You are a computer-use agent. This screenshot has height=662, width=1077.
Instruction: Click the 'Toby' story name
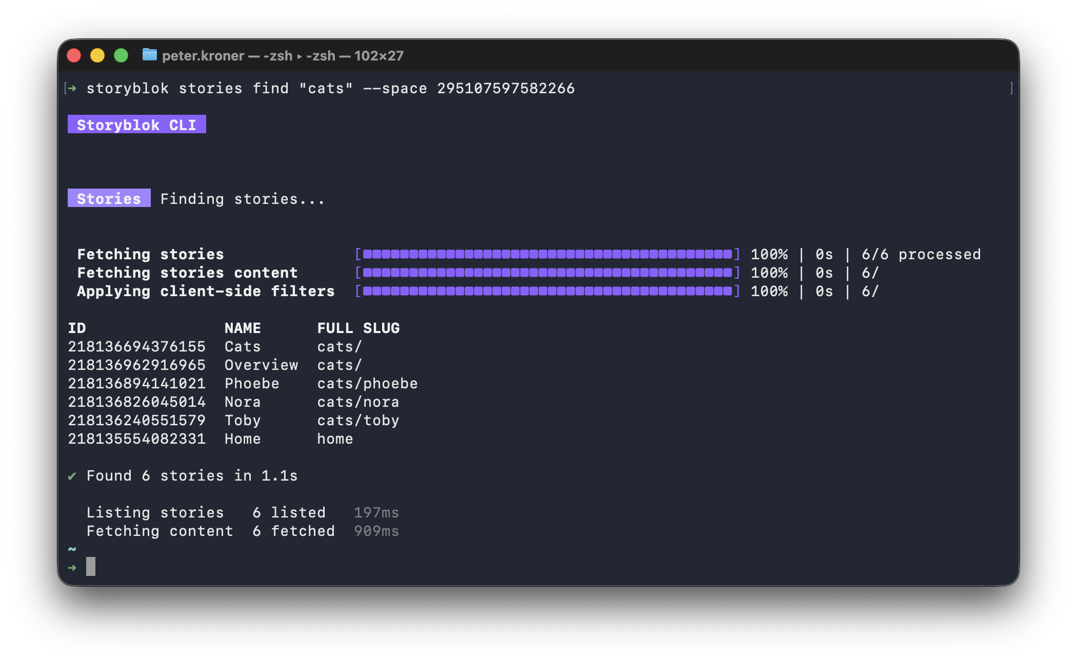click(x=243, y=421)
